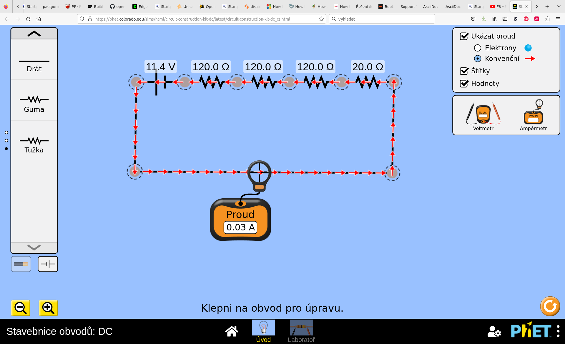Select the Elektrony radio button

478,48
